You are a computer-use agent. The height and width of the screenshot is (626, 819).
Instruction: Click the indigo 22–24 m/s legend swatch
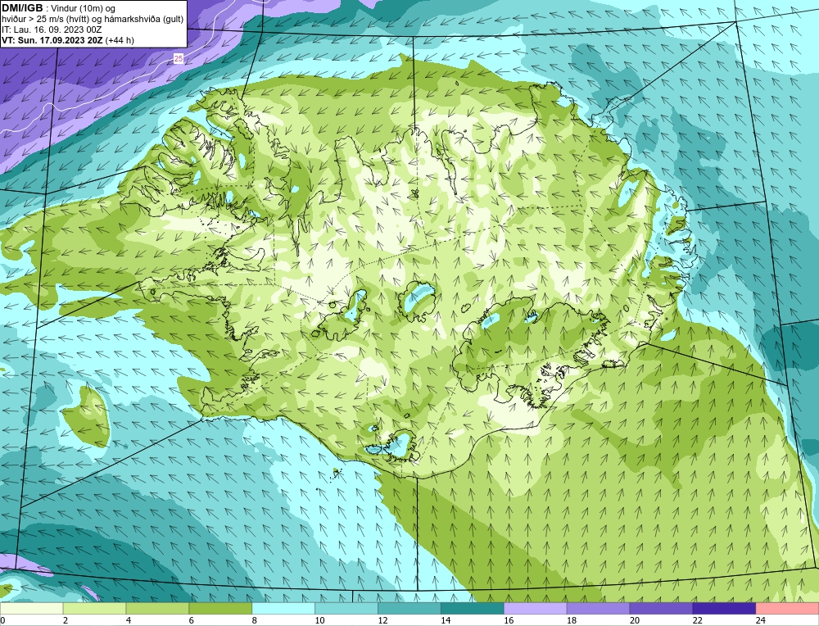click(x=724, y=608)
